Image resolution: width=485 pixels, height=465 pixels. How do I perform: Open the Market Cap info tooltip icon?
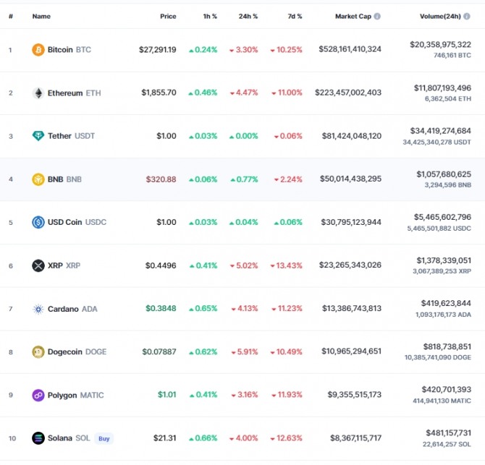coord(377,17)
